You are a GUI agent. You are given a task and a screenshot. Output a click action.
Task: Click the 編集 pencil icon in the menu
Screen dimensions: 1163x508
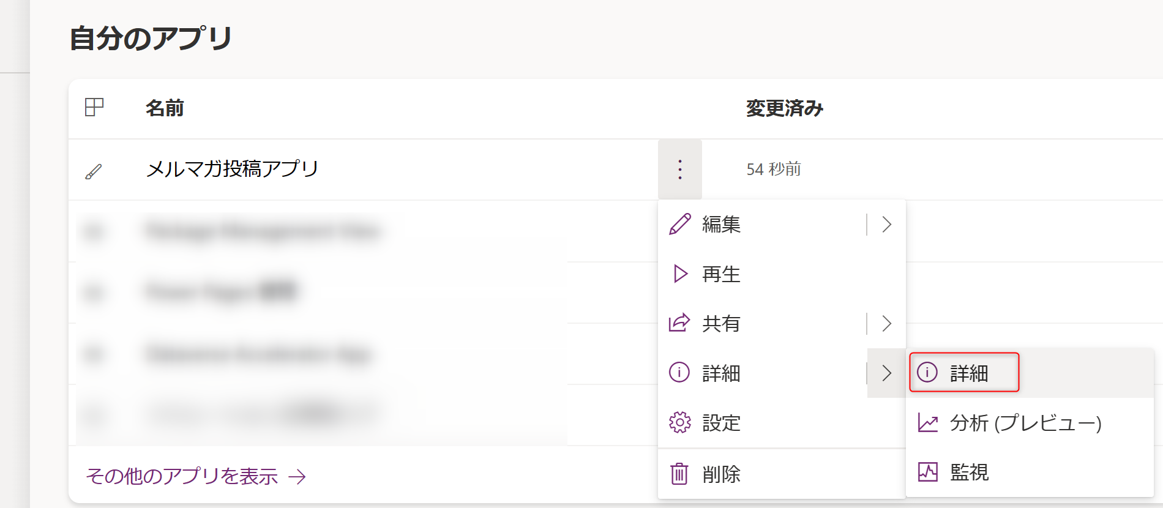tap(680, 224)
